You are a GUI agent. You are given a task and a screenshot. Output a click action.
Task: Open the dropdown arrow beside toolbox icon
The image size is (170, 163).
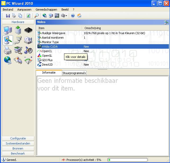coord(66,16)
